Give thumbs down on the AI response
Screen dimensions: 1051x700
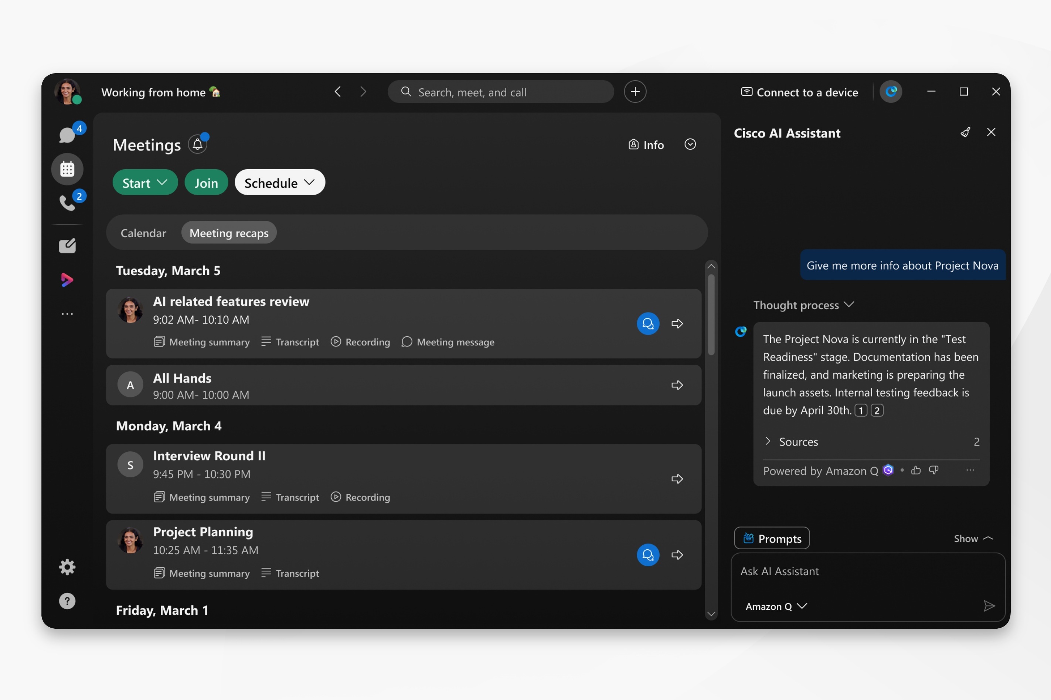click(x=933, y=470)
